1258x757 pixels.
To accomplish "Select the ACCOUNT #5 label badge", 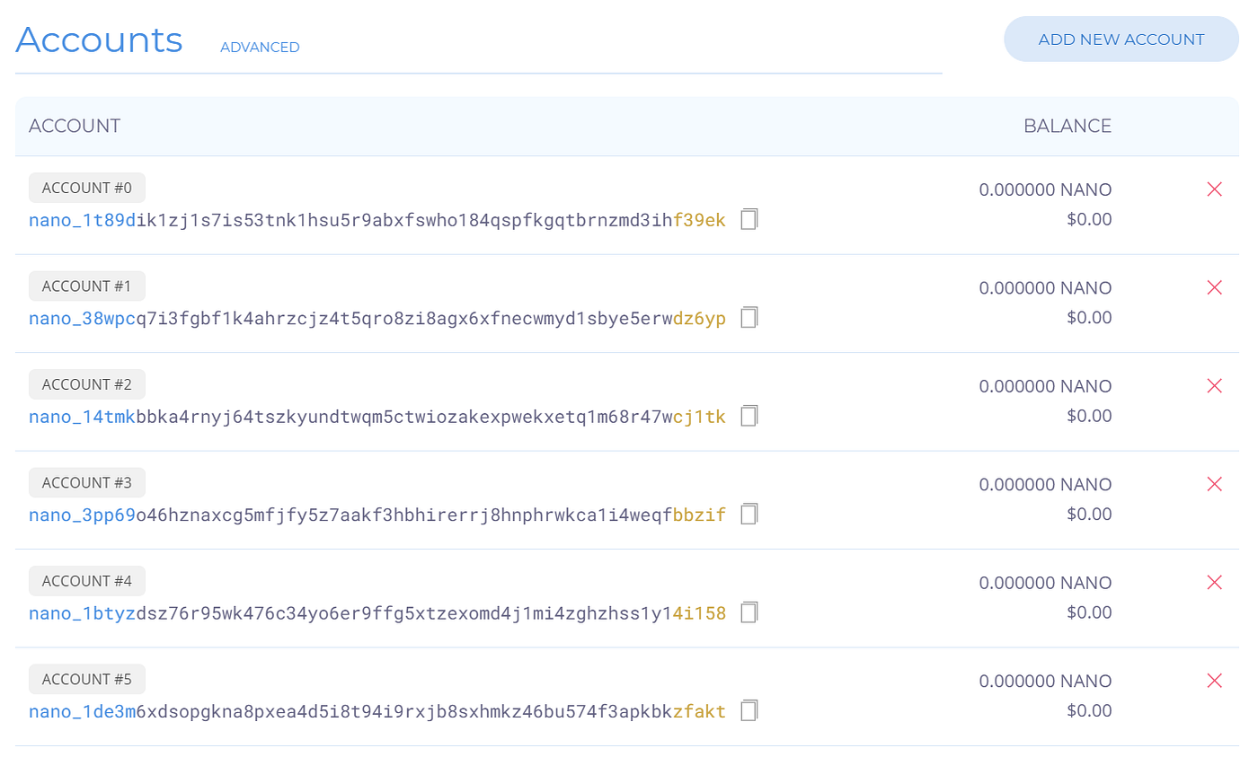I will [87, 680].
